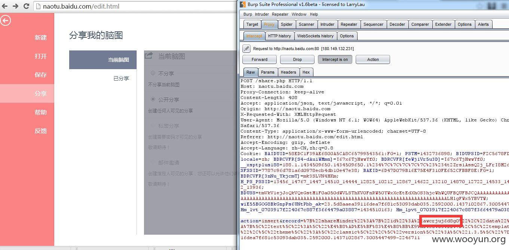Drop the intercepted request
This screenshot has width=509, height=250.
[297, 59]
